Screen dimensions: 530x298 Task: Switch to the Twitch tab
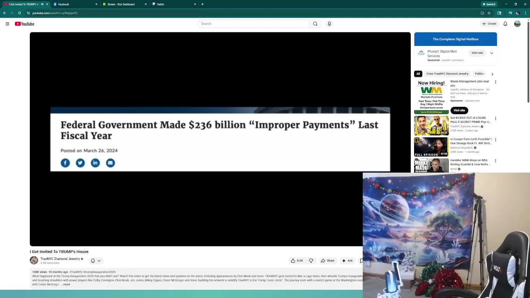[173, 4]
